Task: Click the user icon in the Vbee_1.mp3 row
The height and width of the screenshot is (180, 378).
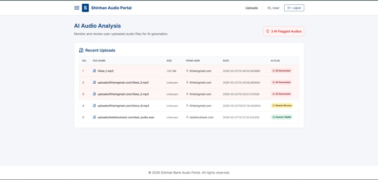Action: 187,71
